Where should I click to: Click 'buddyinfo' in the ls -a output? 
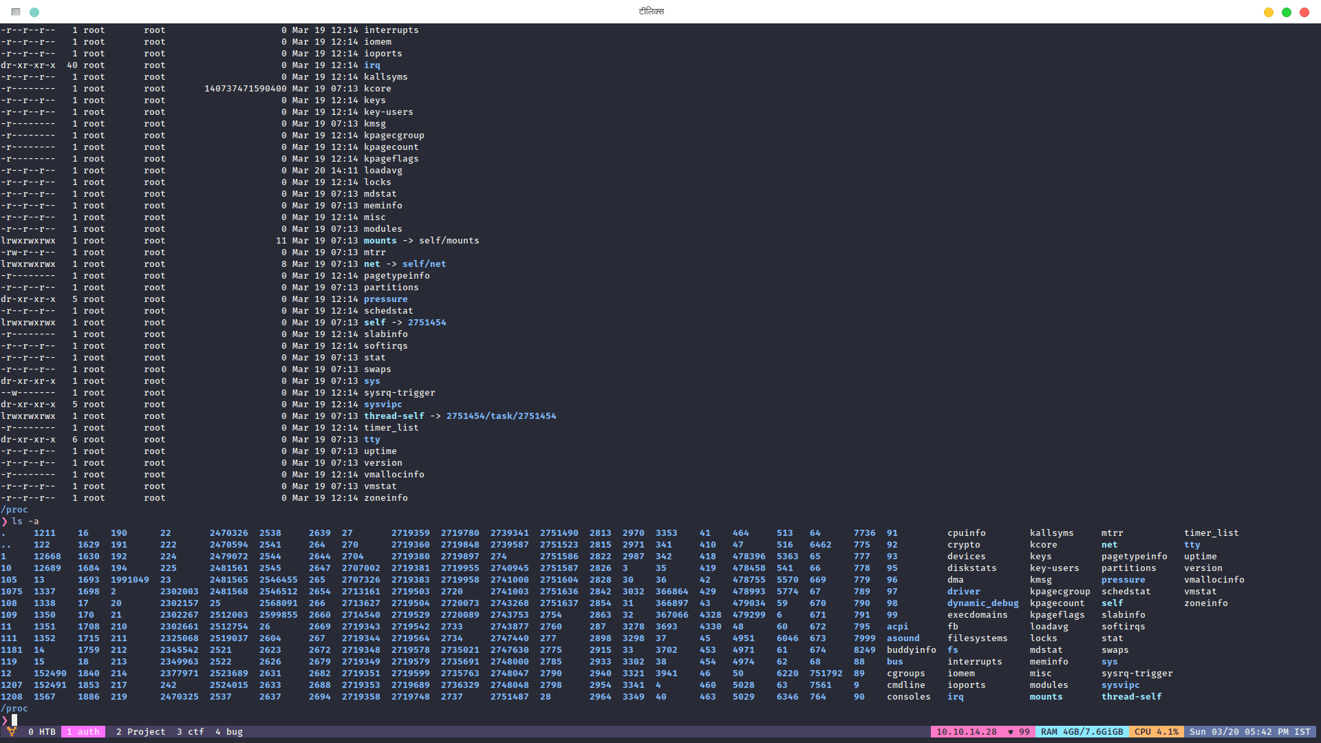pyautogui.click(x=912, y=650)
